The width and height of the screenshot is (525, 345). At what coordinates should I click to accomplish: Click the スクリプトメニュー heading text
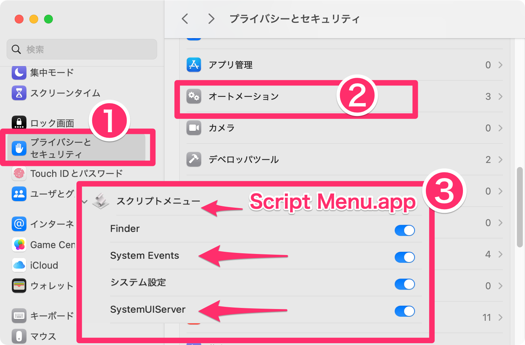(158, 201)
